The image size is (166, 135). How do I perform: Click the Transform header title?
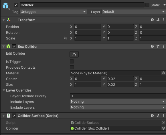point(27,20)
